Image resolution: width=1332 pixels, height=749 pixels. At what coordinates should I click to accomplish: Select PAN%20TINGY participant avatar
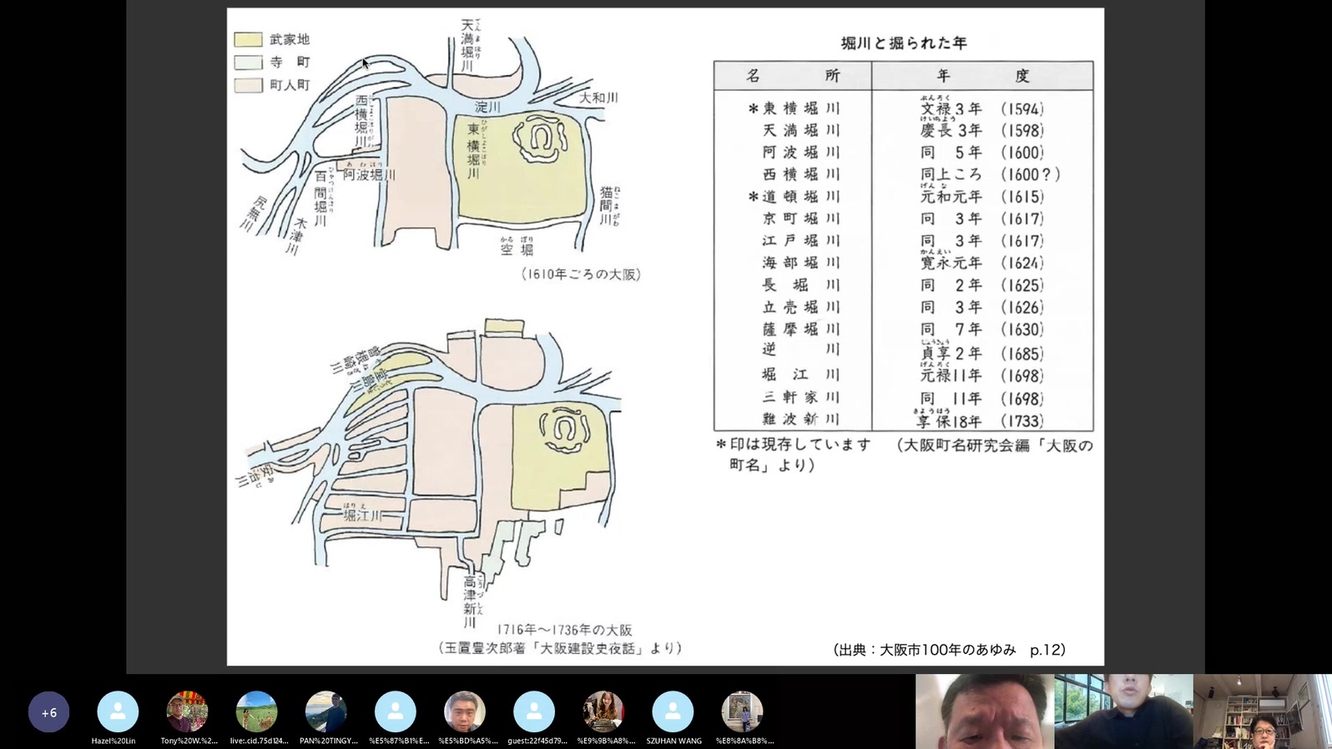coord(325,712)
